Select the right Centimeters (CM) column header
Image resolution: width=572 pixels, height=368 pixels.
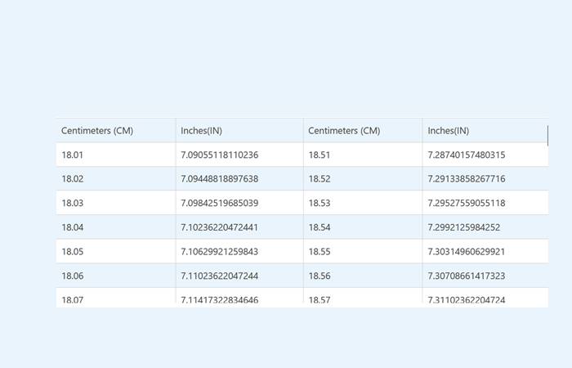(363, 130)
